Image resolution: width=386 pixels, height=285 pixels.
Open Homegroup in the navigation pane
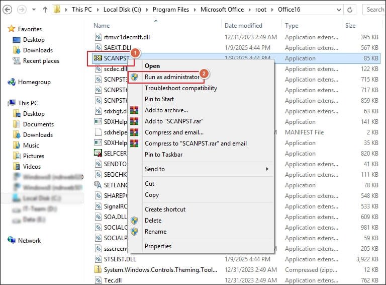tap(34, 82)
